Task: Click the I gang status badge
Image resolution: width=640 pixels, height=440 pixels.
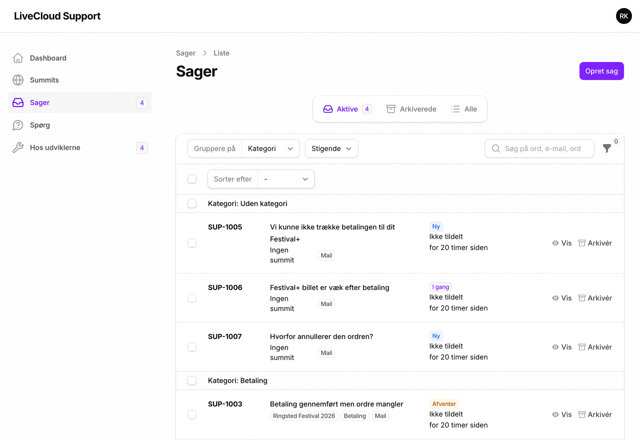Action: coord(441,287)
